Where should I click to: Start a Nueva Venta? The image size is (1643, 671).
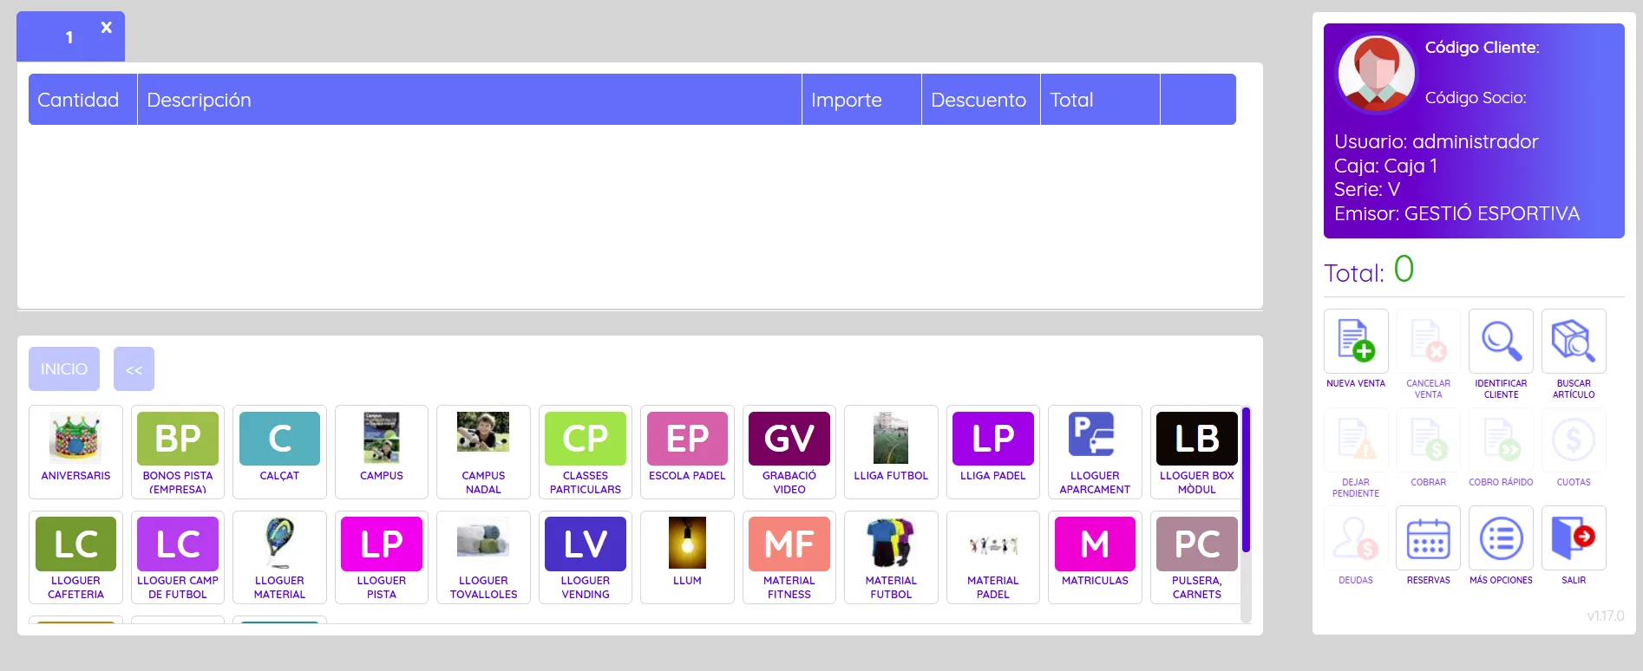(x=1356, y=342)
